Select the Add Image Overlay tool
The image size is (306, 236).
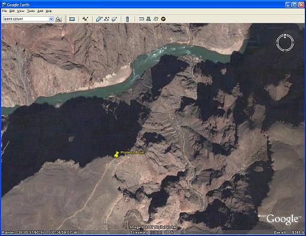(x=114, y=19)
